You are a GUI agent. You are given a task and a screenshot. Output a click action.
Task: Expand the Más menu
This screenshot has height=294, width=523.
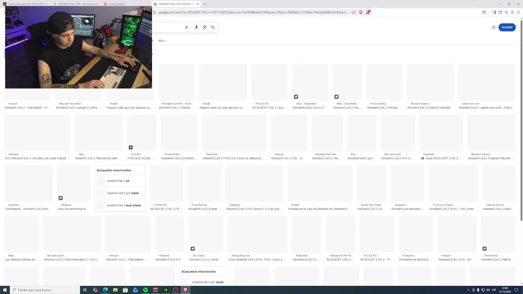point(162,41)
